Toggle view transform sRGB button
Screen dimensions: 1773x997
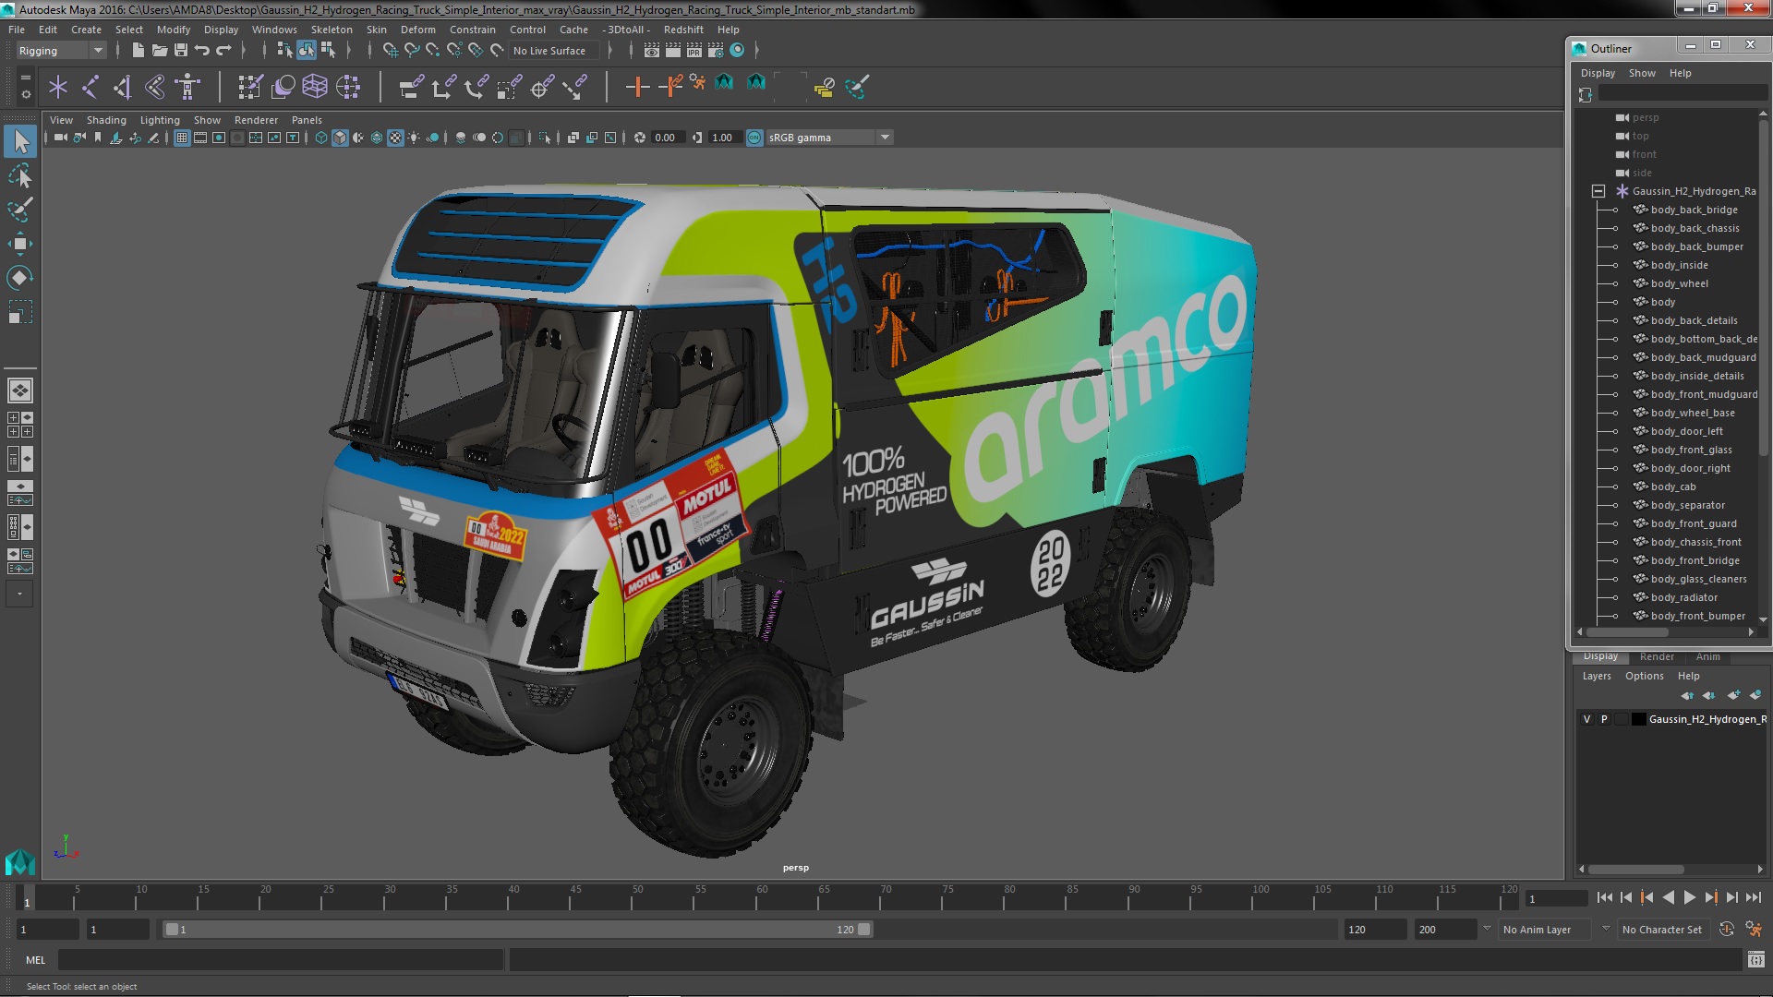coord(754,138)
